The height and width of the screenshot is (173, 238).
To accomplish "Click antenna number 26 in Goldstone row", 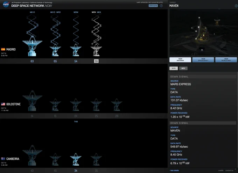I will (117, 116).
